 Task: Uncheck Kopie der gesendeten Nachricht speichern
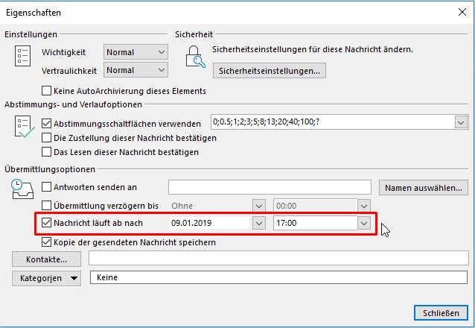46,242
